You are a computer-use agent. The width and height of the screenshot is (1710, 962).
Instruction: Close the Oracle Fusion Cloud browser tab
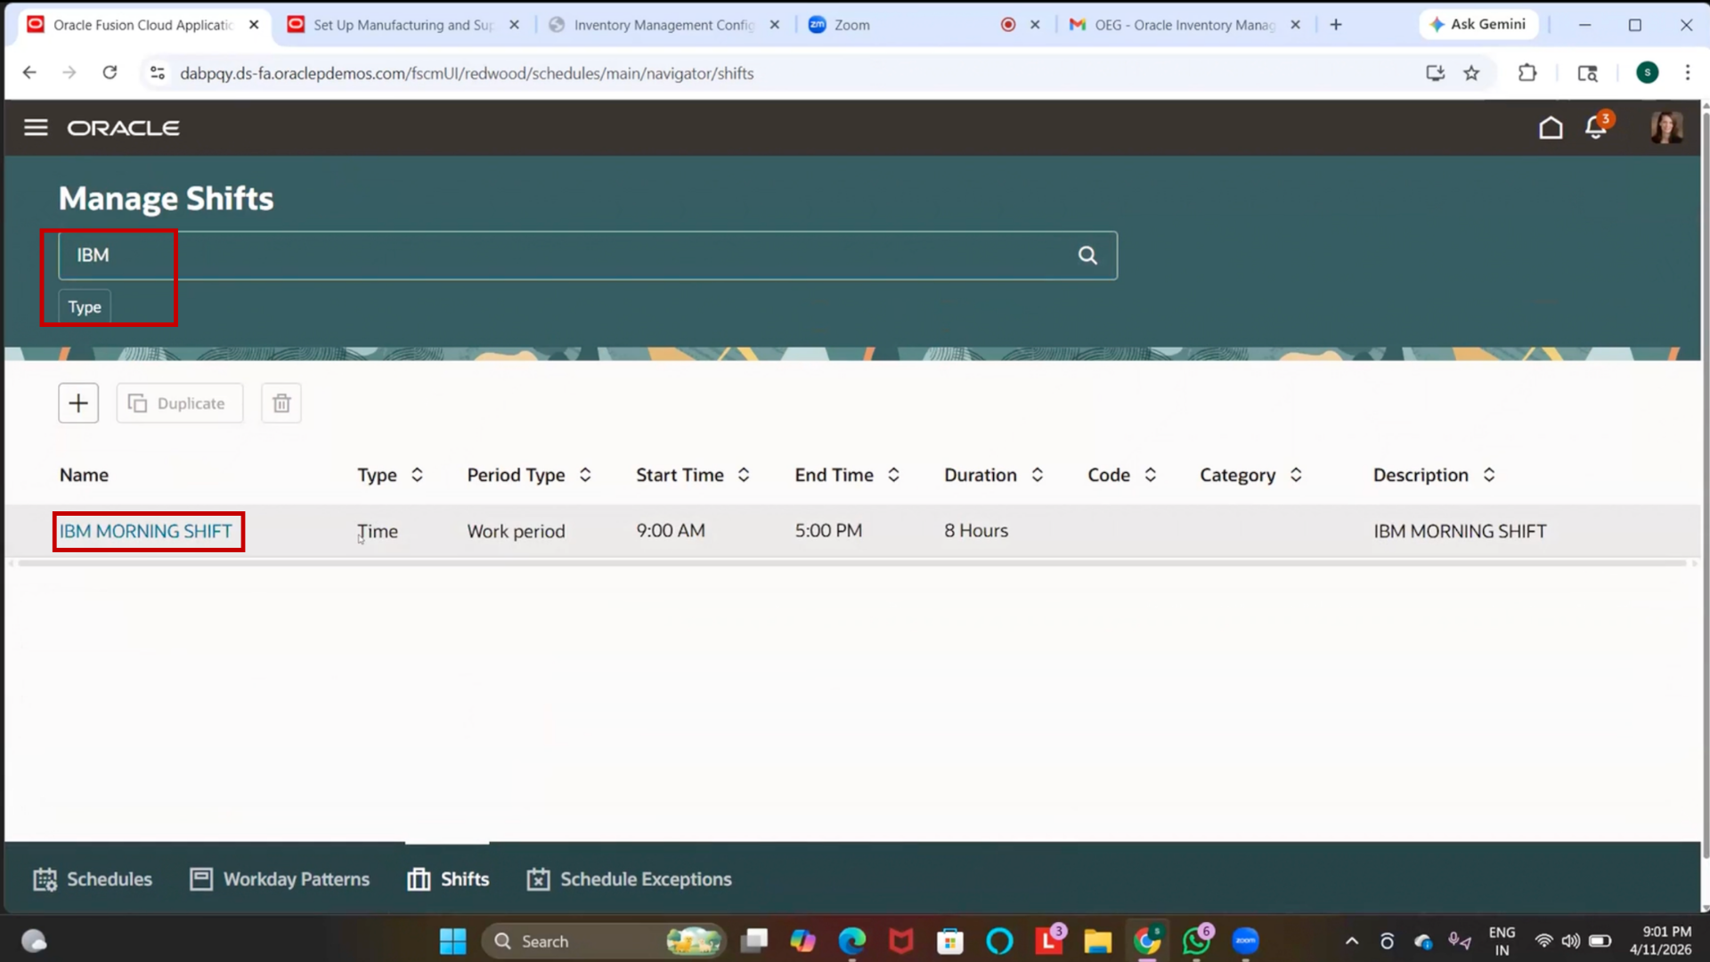pyautogui.click(x=254, y=25)
